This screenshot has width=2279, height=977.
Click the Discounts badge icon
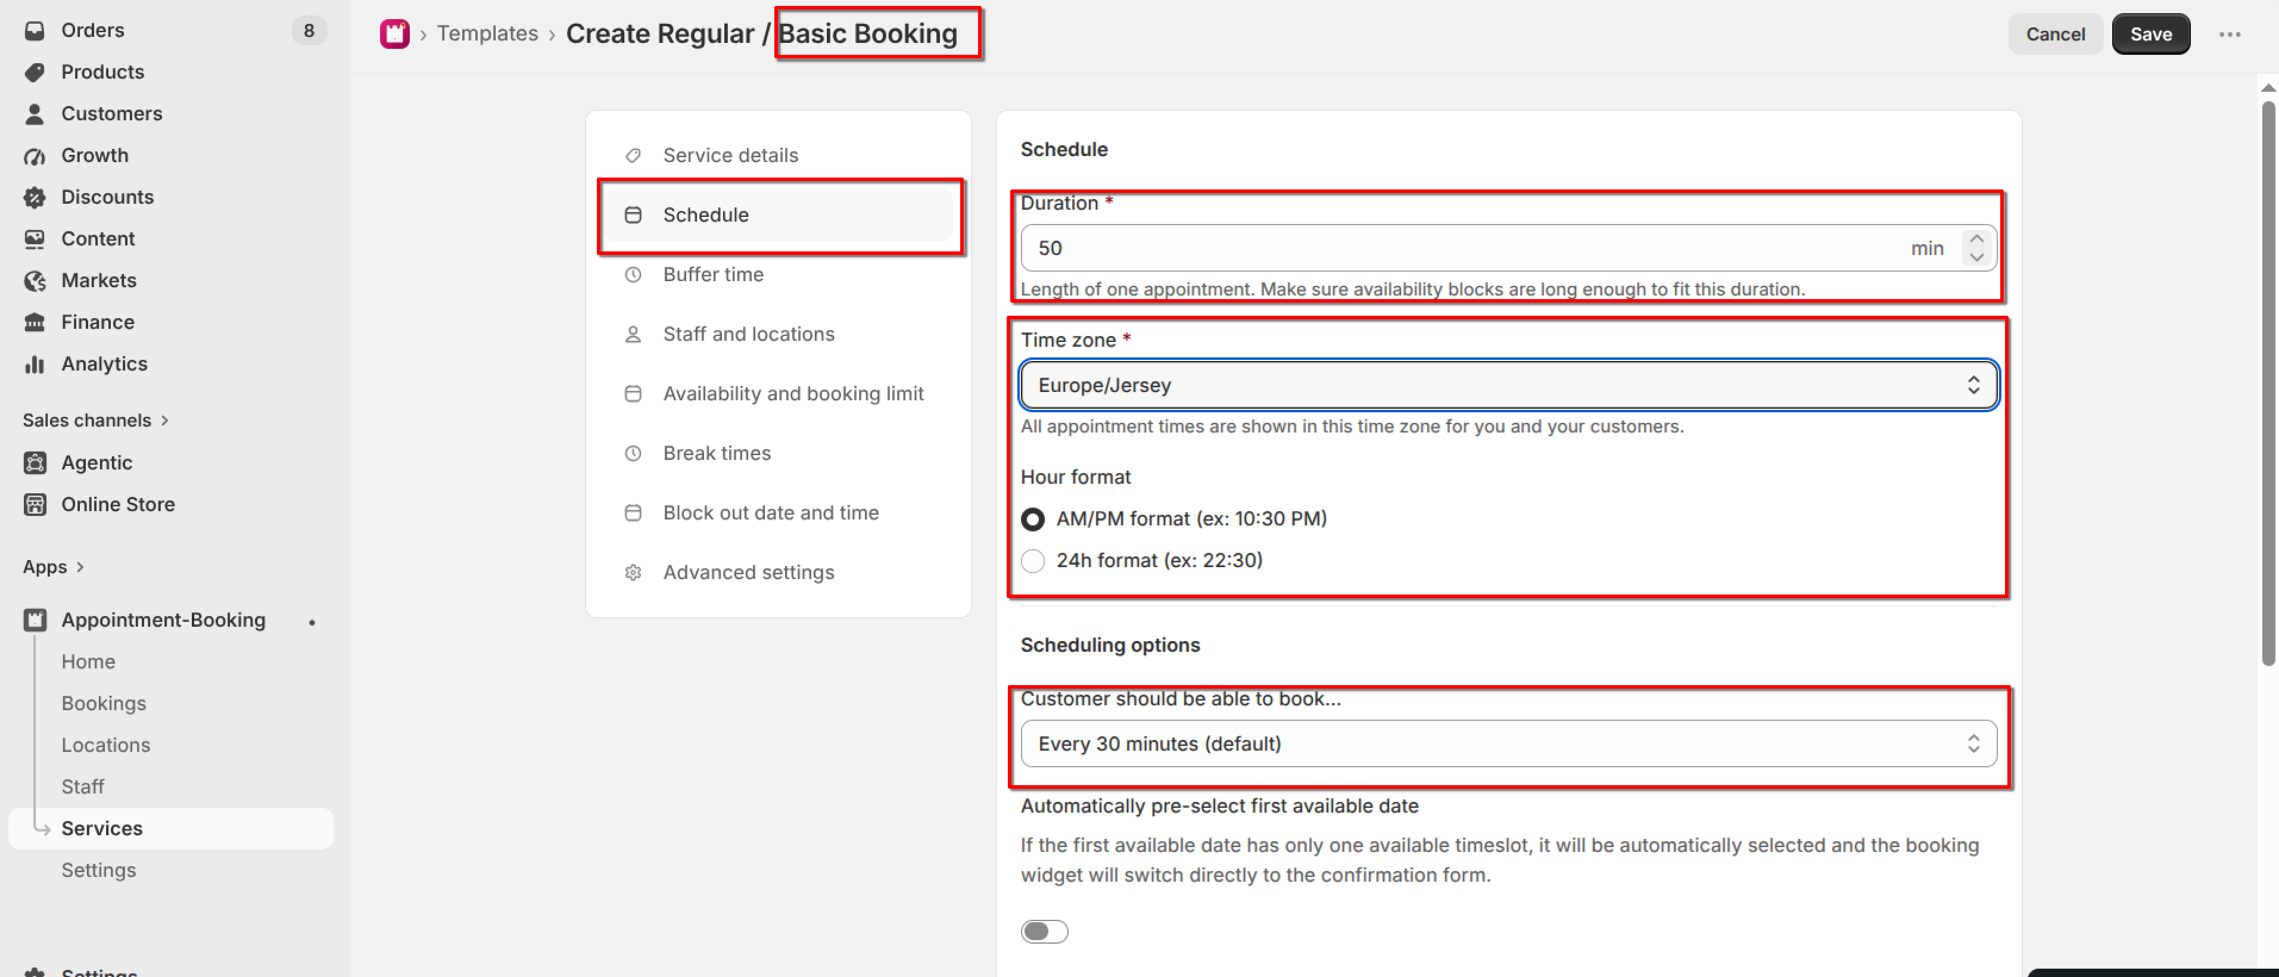point(35,197)
